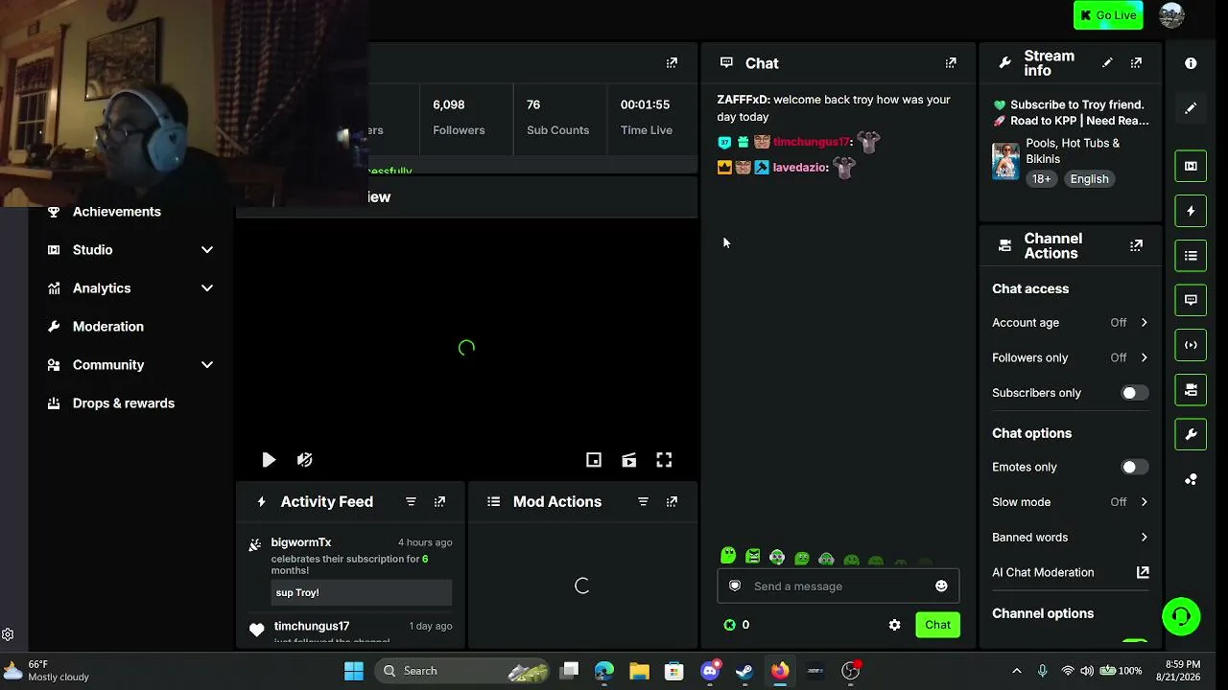Open Slow mode options
1228x690 pixels.
click(x=1071, y=502)
